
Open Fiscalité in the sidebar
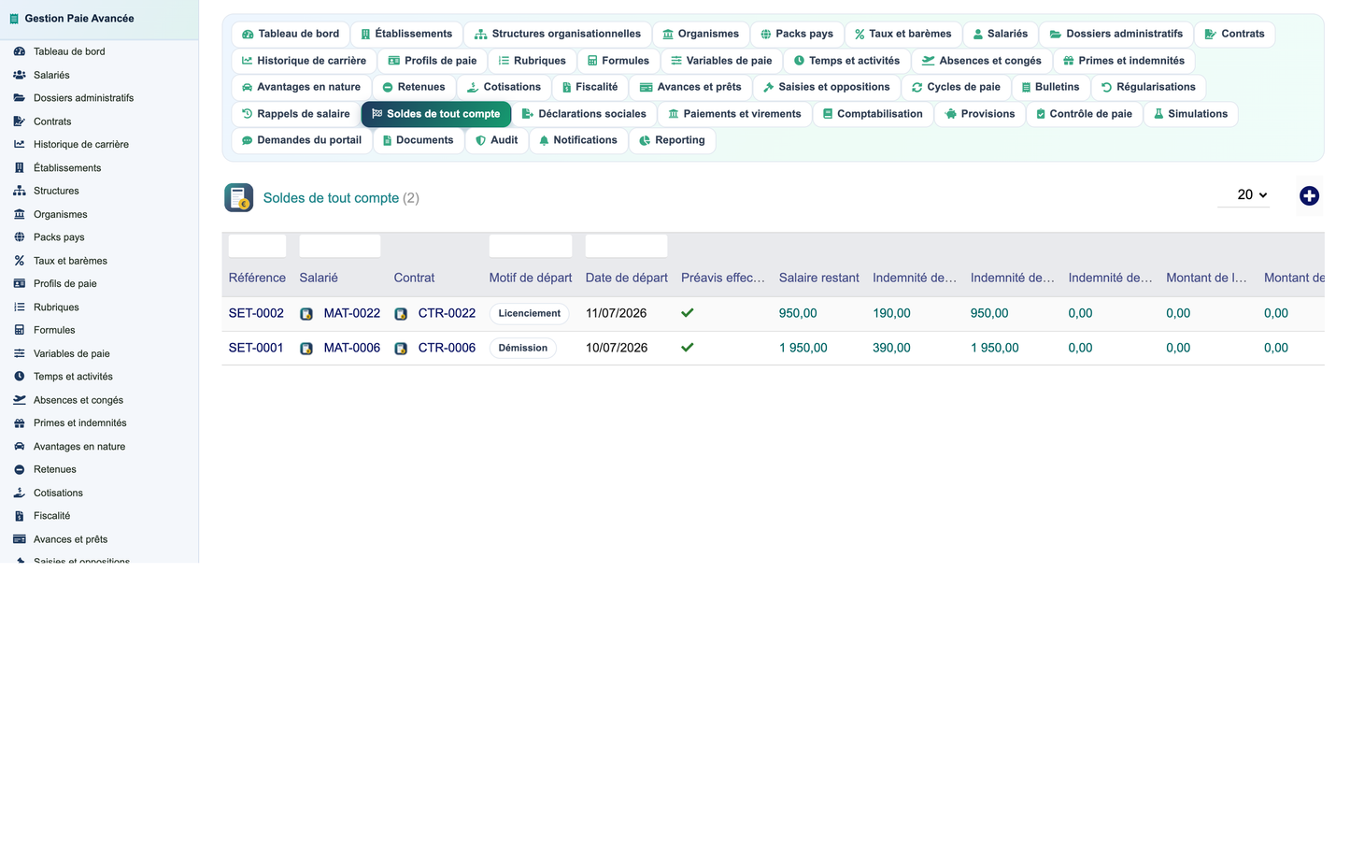pos(52,516)
